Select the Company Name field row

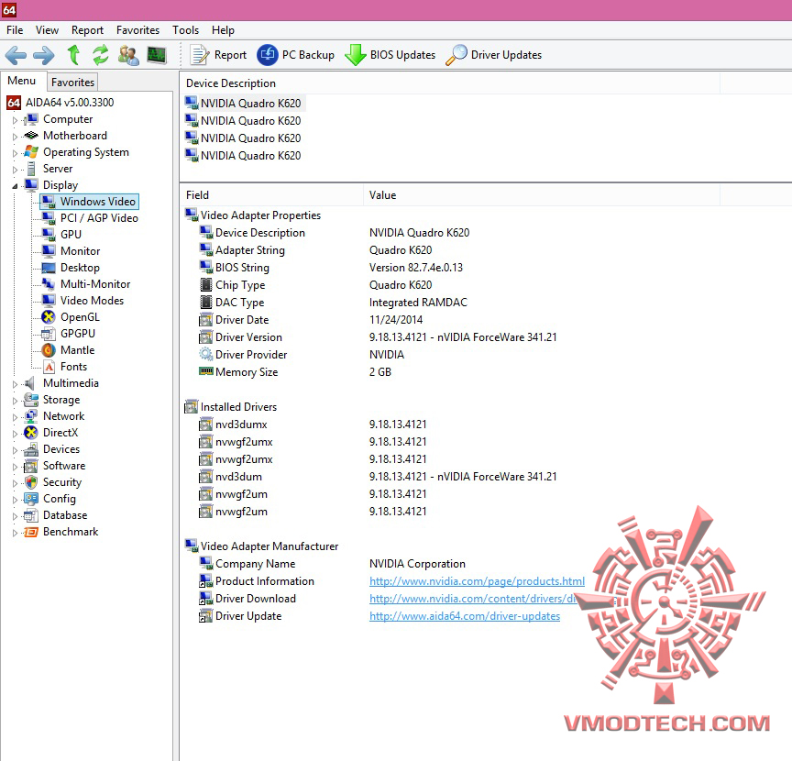click(x=332, y=564)
